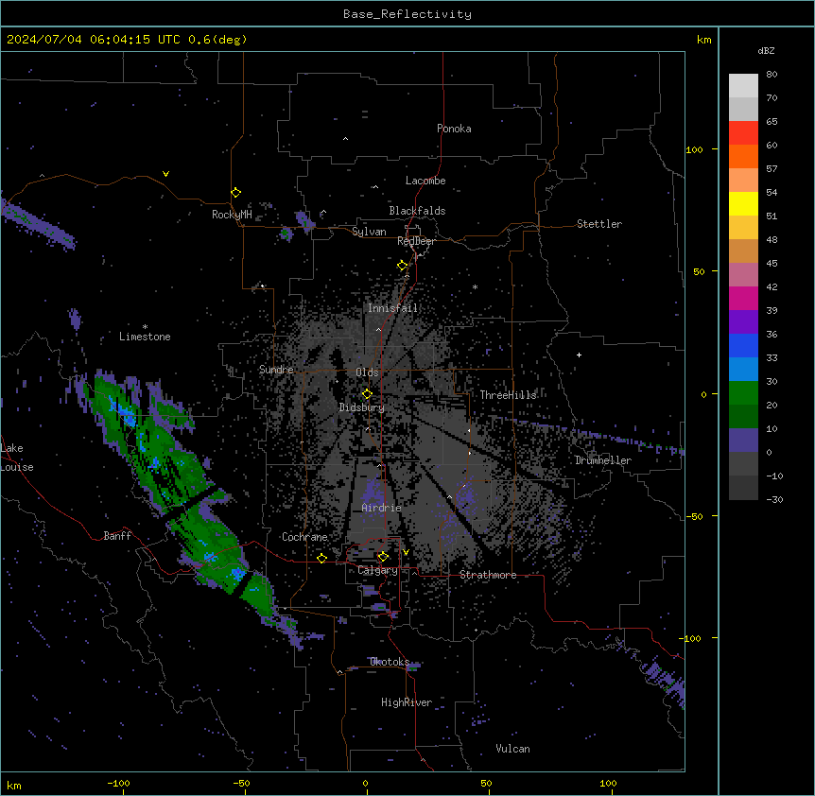This screenshot has width=815, height=796.
Task: Click the Drumheller label
Action: point(603,460)
